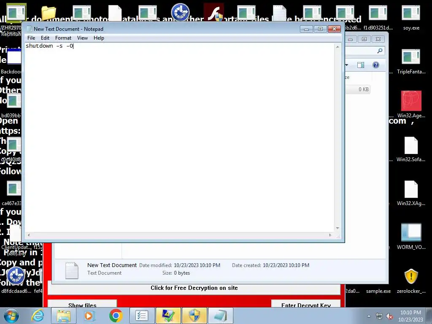The width and height of the screenshot is (432, 324).
Task: Click the Show files button
Action: 82,305
